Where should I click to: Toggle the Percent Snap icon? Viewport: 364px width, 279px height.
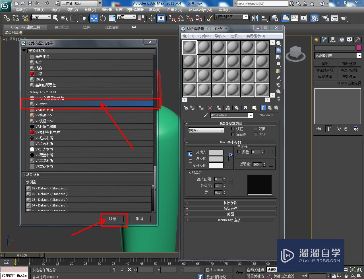190,18
